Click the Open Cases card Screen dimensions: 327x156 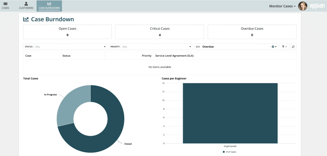(x=67, y=32)
